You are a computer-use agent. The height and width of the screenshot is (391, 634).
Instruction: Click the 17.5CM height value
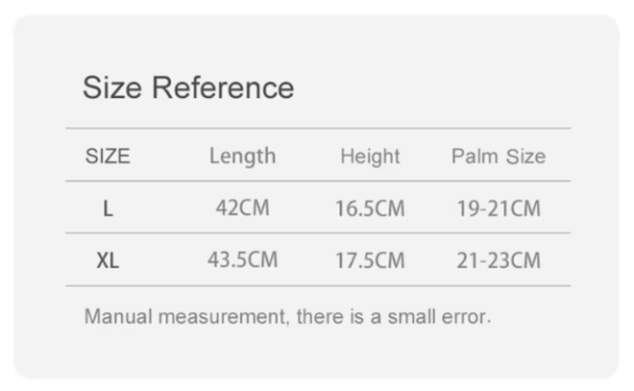pyautogui.click(x=370, y=260)
